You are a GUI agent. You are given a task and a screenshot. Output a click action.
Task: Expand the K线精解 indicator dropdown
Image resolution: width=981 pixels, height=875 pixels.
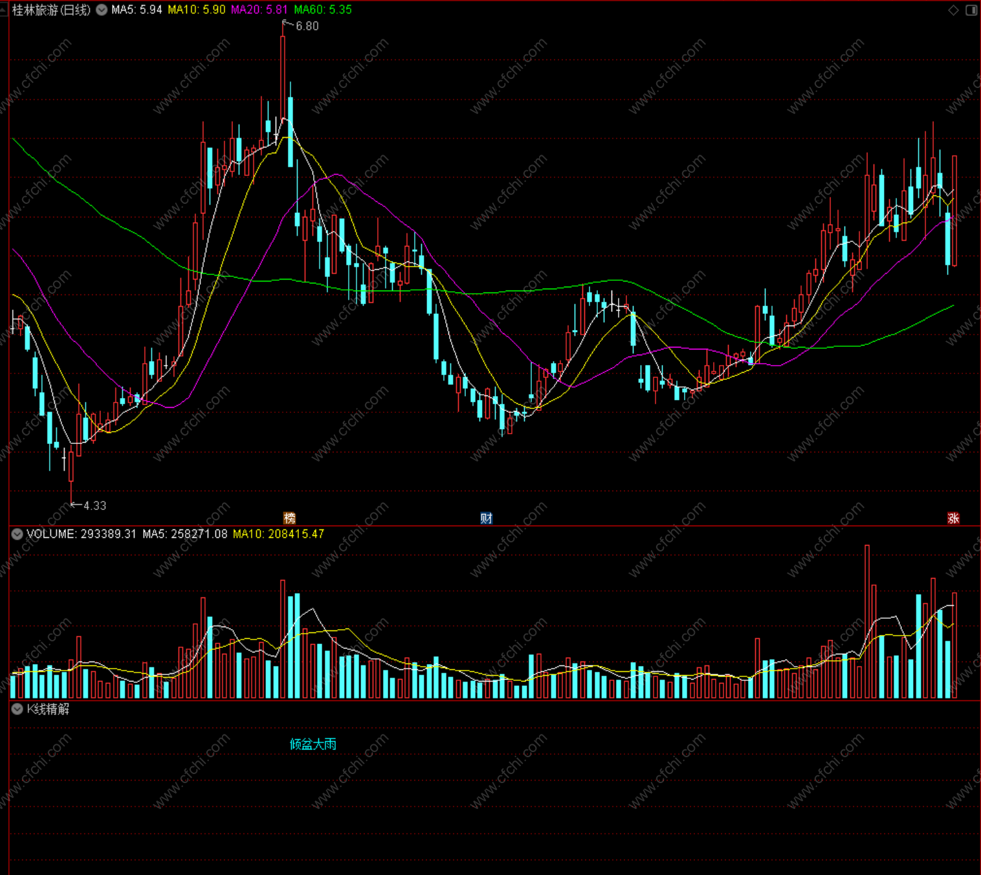pyautogui.click(x=17, y=709)
